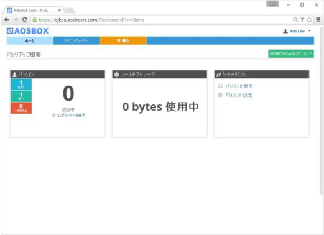Minimize the browser window
324x235 pixels.
[289, 5]
